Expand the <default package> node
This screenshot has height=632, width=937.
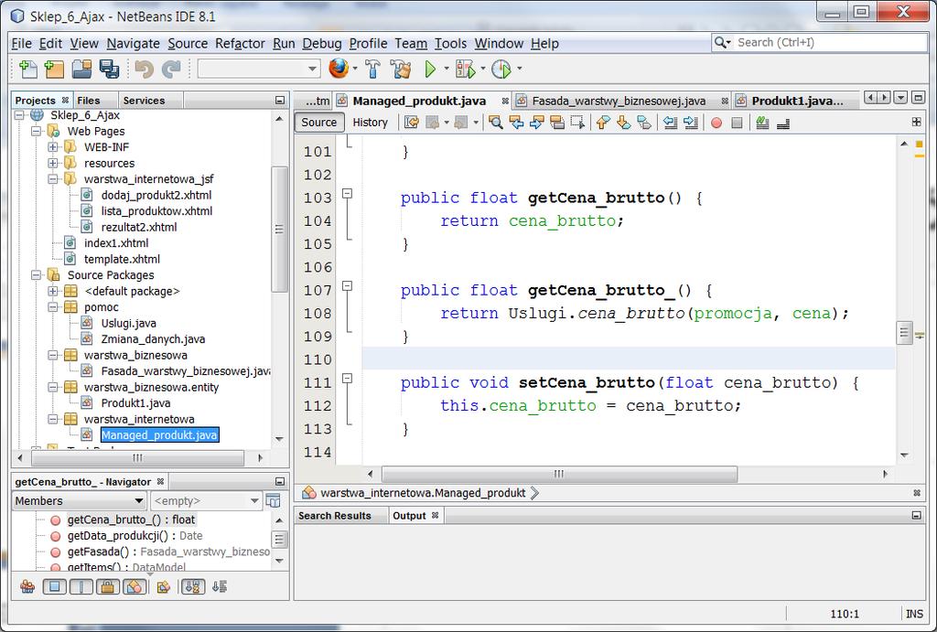pyautogui.click(x=52, y=291)
